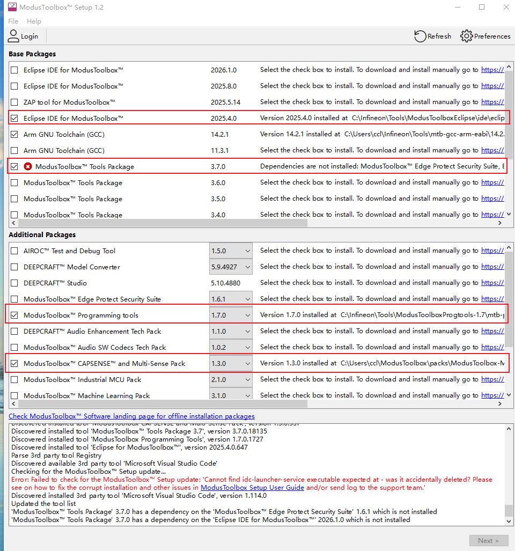Click the Login user icon

(x=13, y=36)
